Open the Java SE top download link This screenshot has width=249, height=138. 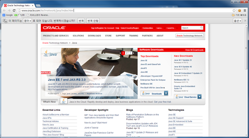pyautogui.click(x=144, y=60)
